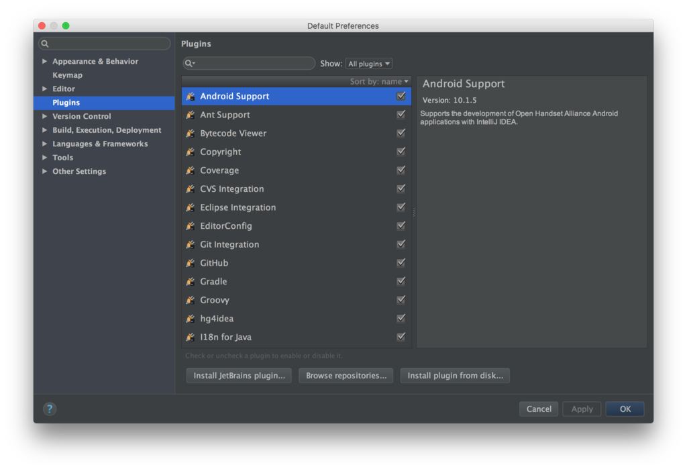
Task: Toggle the Bytecode Viewer checkbox
Action: [x=401, y=133]
